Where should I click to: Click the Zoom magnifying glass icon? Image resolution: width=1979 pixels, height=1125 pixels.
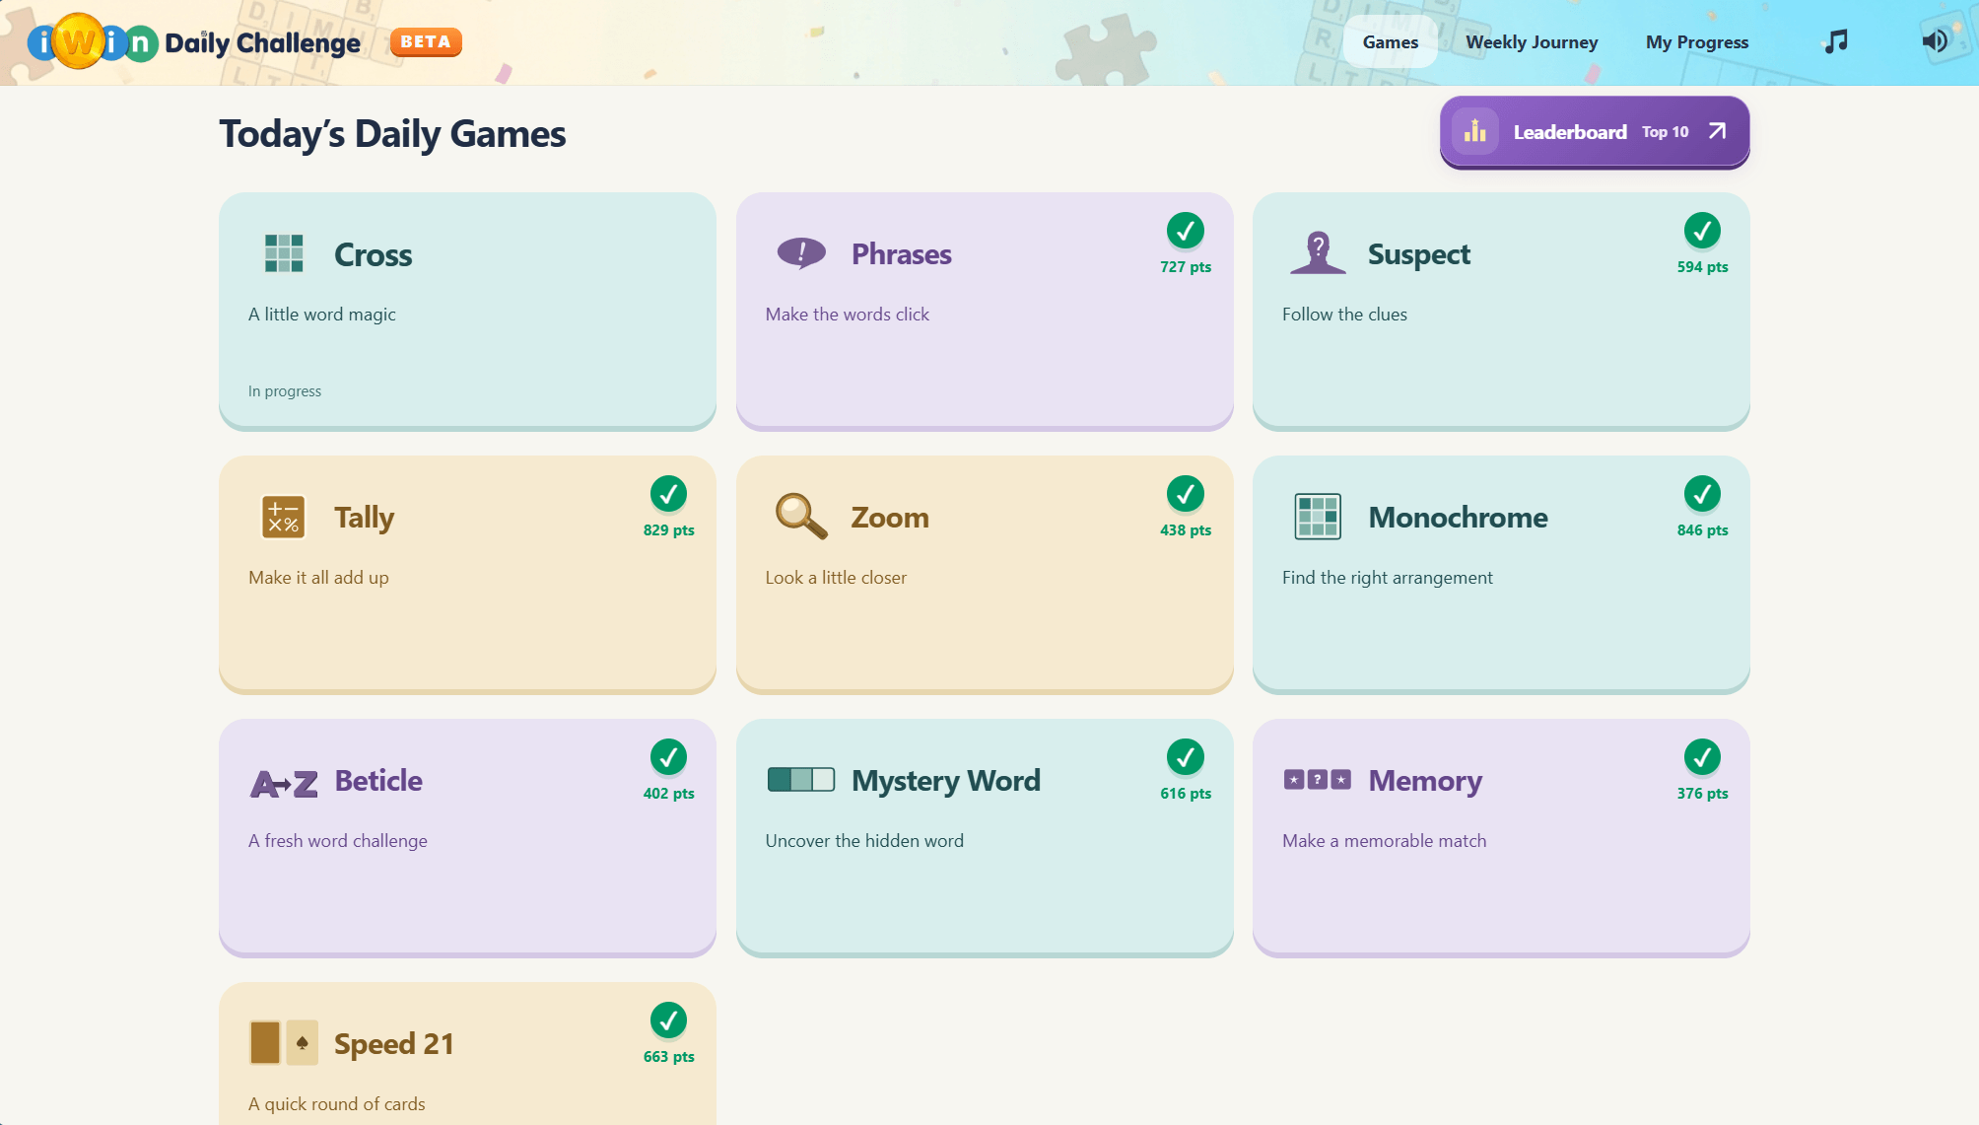coord(800,517)
